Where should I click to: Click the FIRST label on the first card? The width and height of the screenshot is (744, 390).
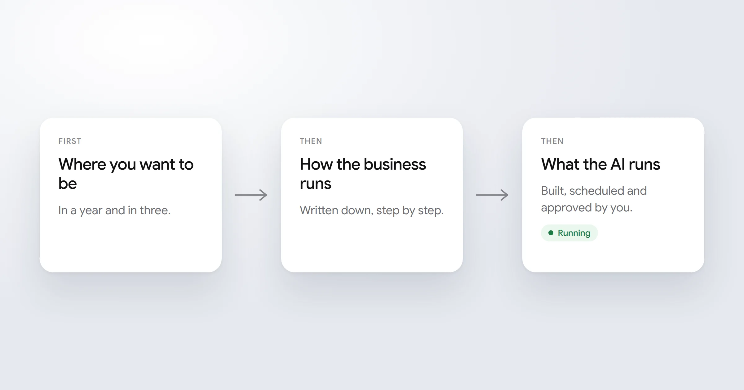[x=70, y=141]
